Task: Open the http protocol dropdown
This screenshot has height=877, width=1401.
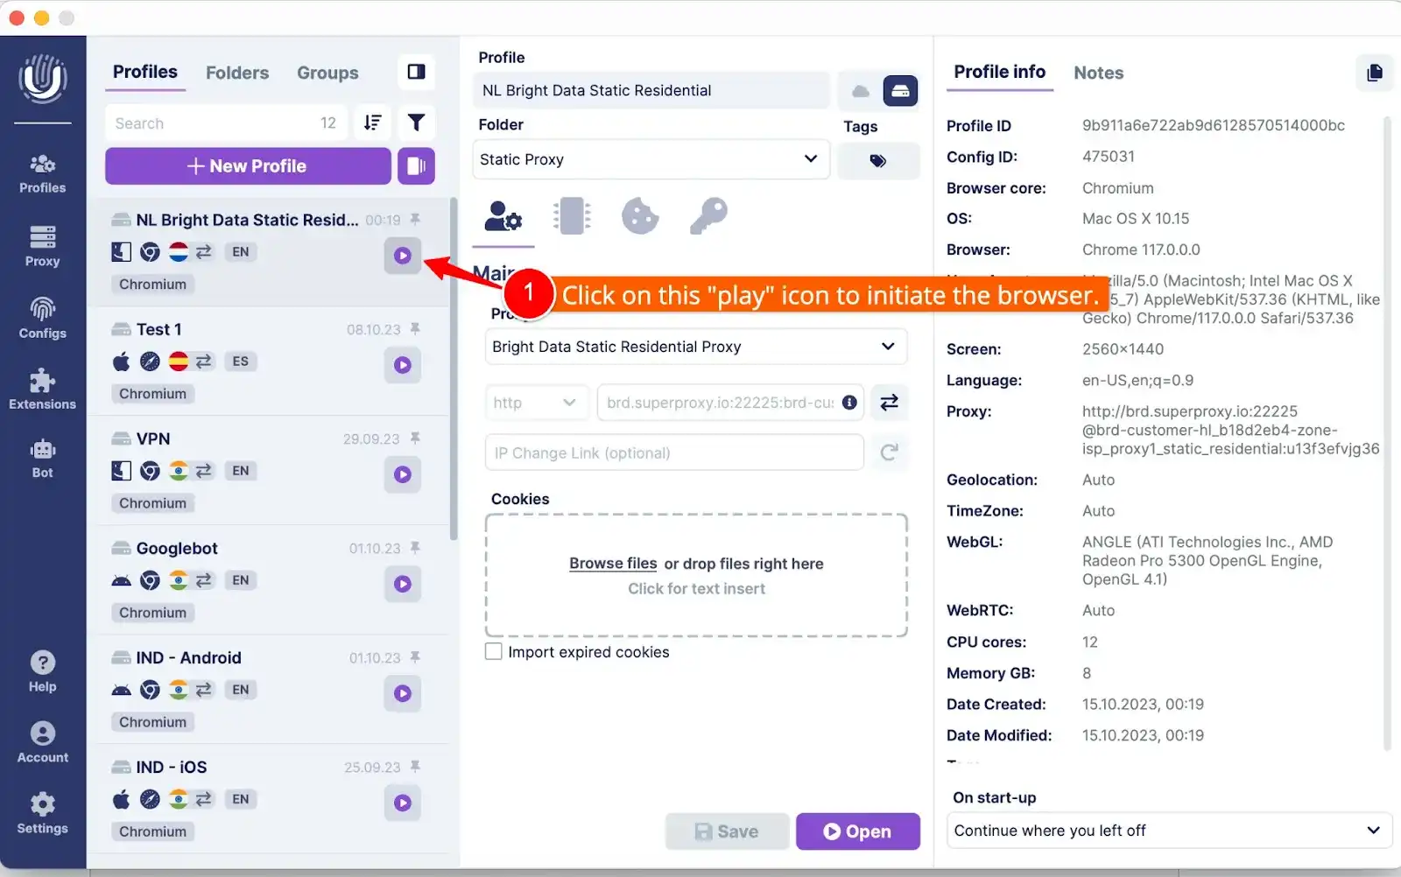Action: [536, 403]
